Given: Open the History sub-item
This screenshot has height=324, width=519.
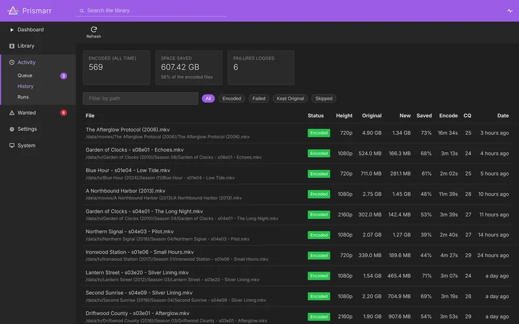Looking at the screenshot, I should tap(25, 86).
